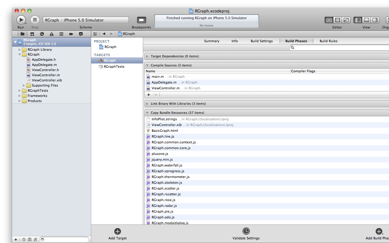The width and height of the screenshot is (389, 243).
Task: Open the Build Settings tab
Action: [x=262, y=41]
